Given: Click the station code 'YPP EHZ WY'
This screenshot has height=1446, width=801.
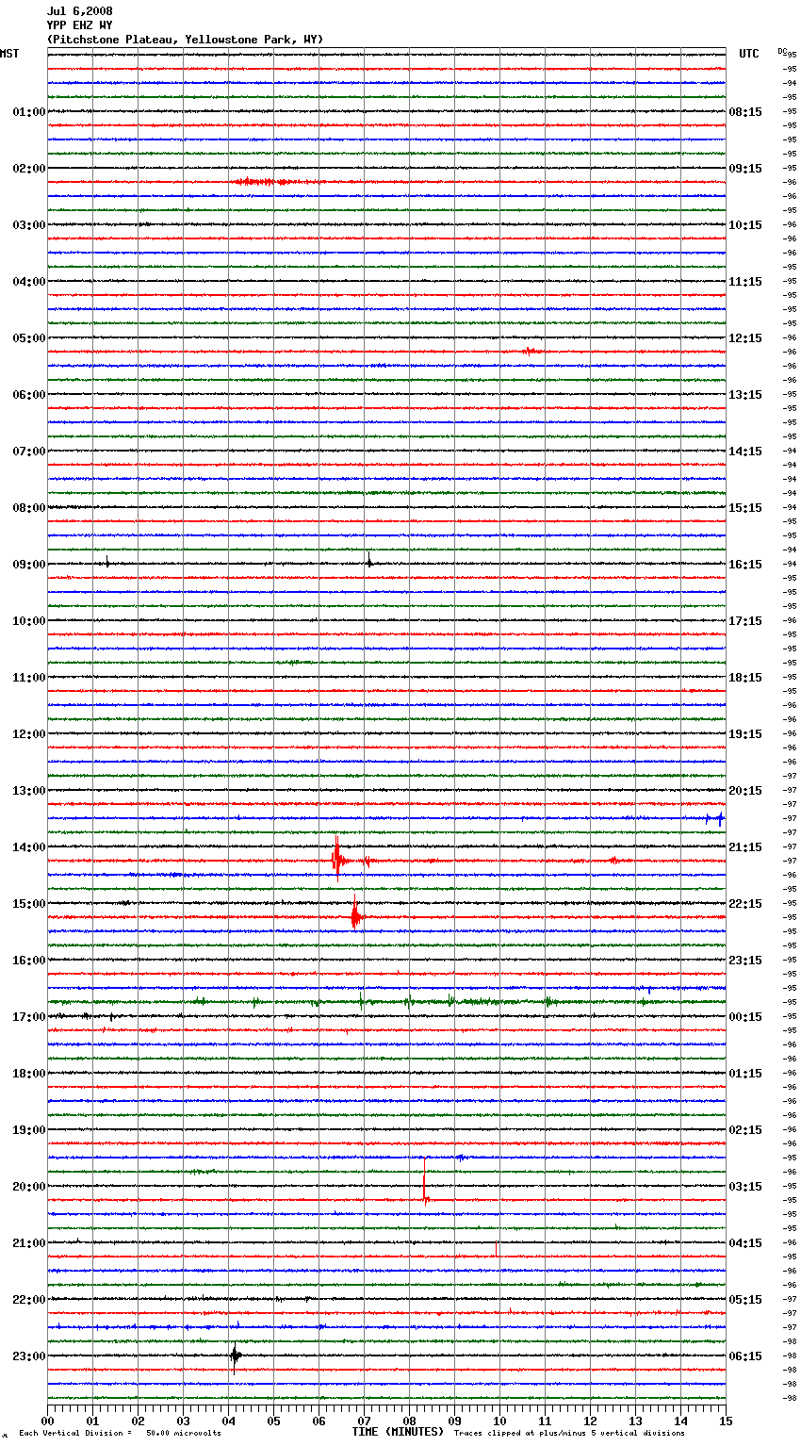Looking at the screenshot, I should (79, 25).
